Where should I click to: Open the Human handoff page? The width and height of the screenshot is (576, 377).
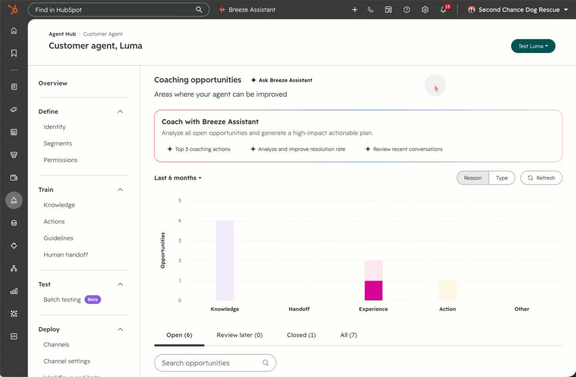point(66,255)
